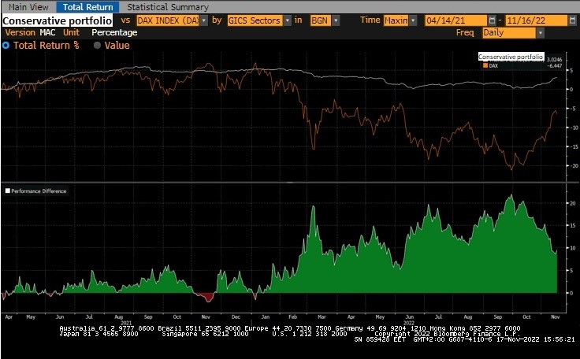Expand the Daily frequency dropdown arrow
The width and height of the screenshot is (580, 359).
click(x=541, y=33)
